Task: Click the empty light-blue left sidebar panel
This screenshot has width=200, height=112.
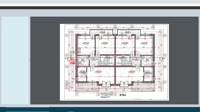Action: click(15, 60)
